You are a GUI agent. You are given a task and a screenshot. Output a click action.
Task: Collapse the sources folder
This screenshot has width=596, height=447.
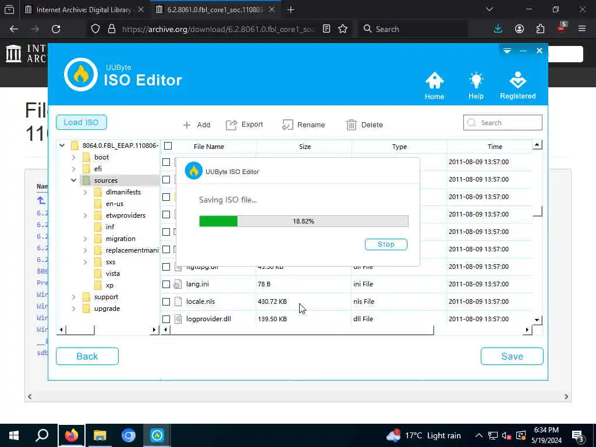click(x=74, y=180)
